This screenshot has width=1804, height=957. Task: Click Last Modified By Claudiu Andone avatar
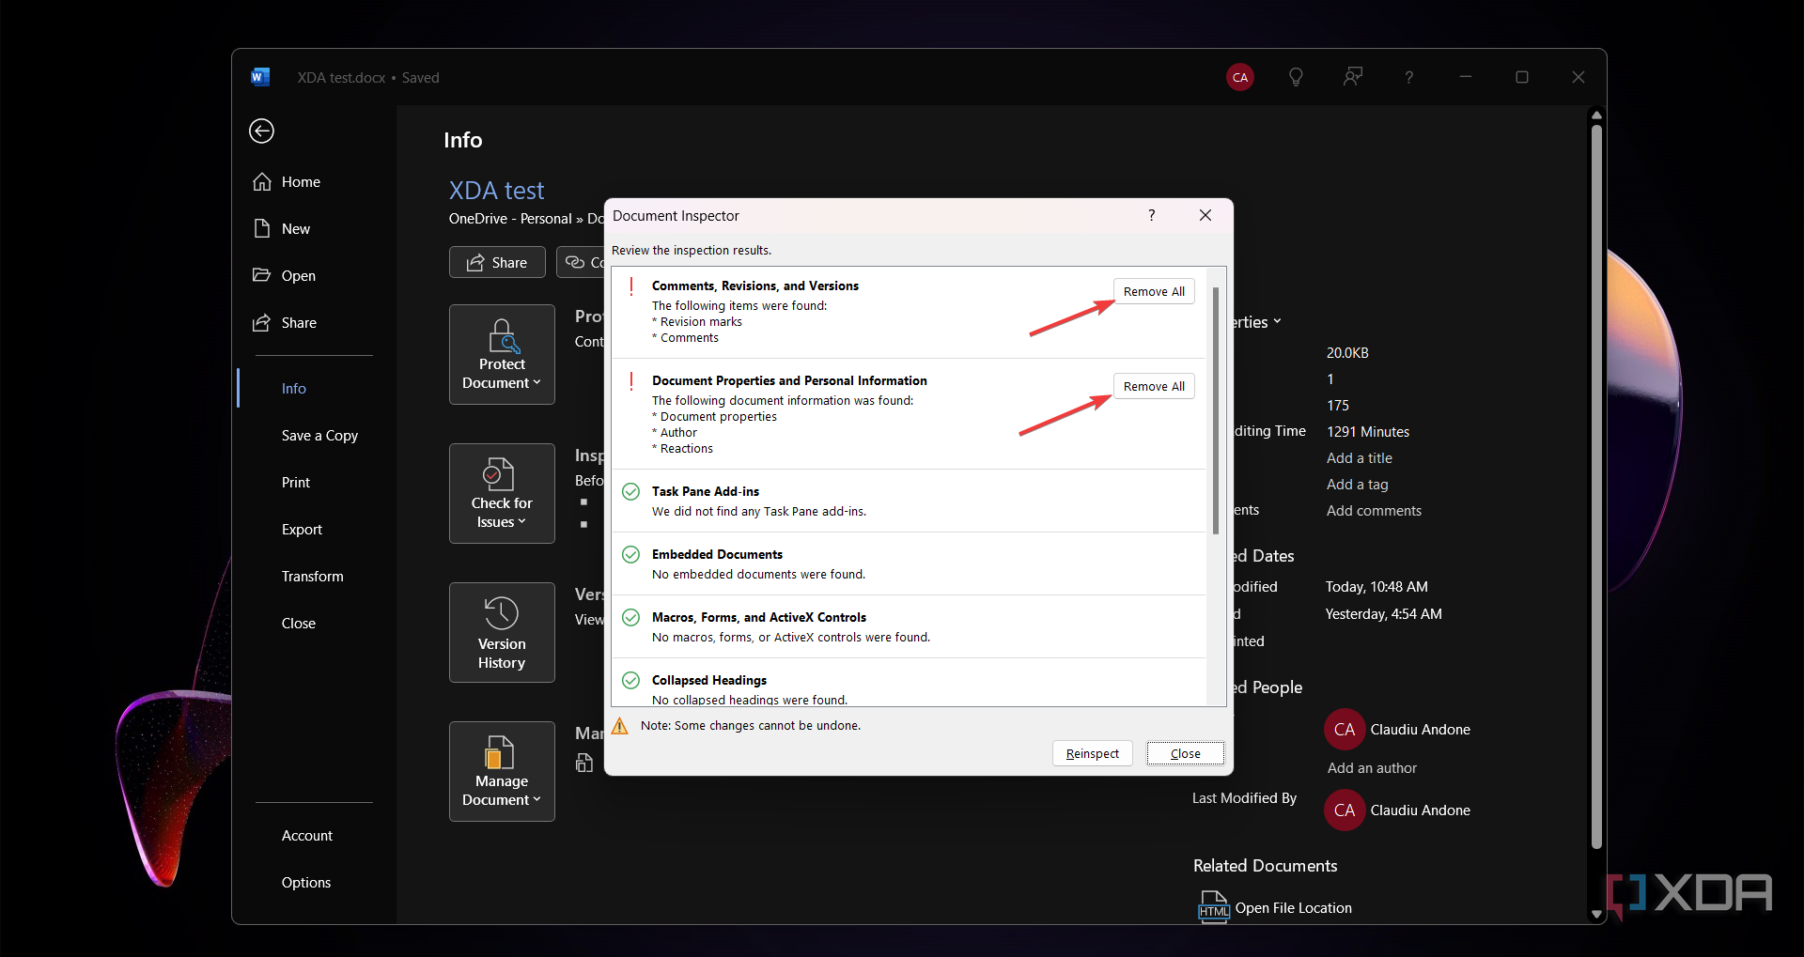1345,810
